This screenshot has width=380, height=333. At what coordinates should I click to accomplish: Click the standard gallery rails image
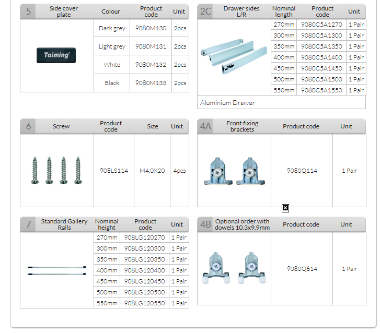click(56, 270)
